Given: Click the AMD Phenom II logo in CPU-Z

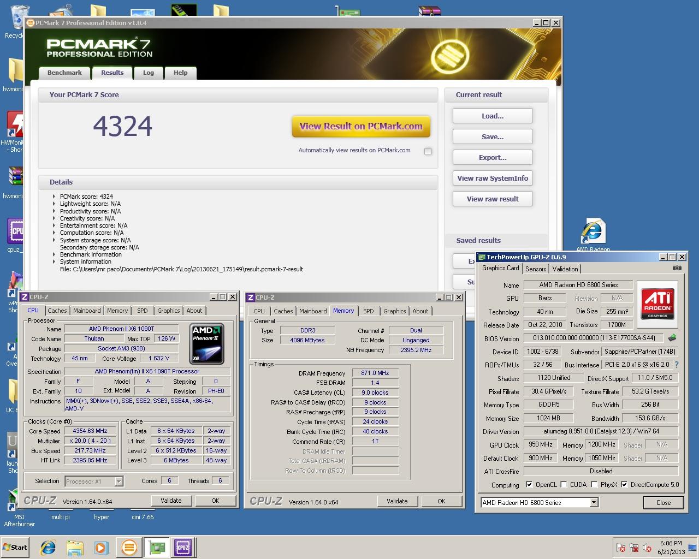Looking at the screenshot, I should click(208, 344).
